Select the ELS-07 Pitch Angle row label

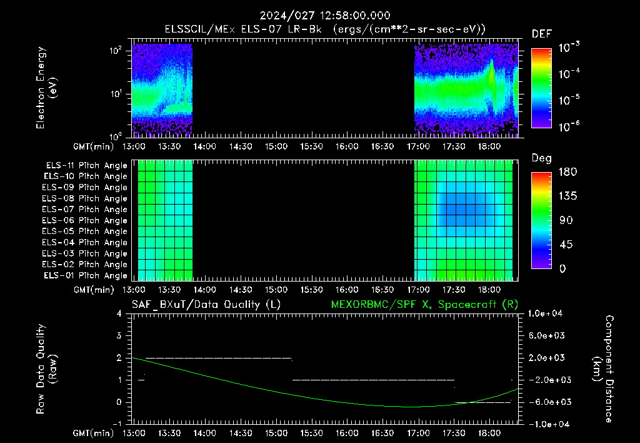(x=85, y=209)
